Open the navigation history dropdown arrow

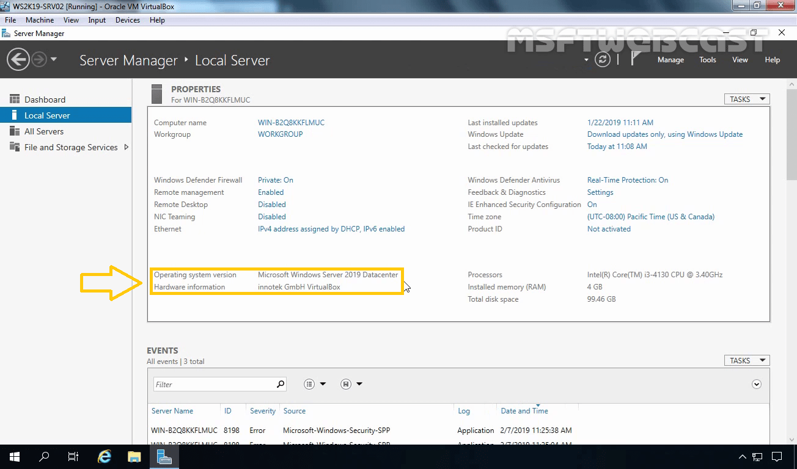[x=54, y=59]
